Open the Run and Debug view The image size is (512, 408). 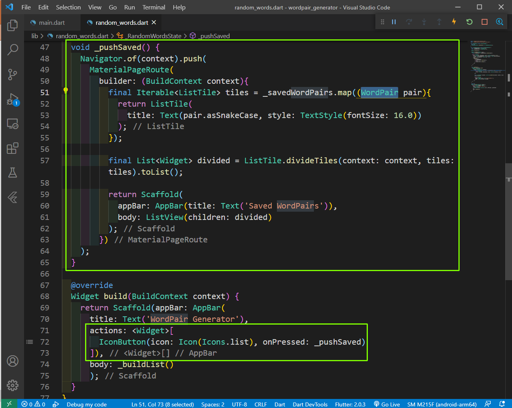[13, 99]
